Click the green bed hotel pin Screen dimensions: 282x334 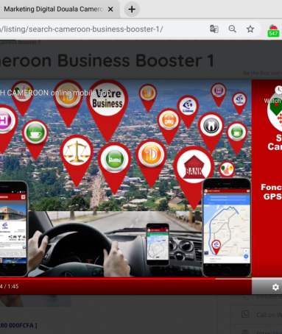[x=114, y=159]
